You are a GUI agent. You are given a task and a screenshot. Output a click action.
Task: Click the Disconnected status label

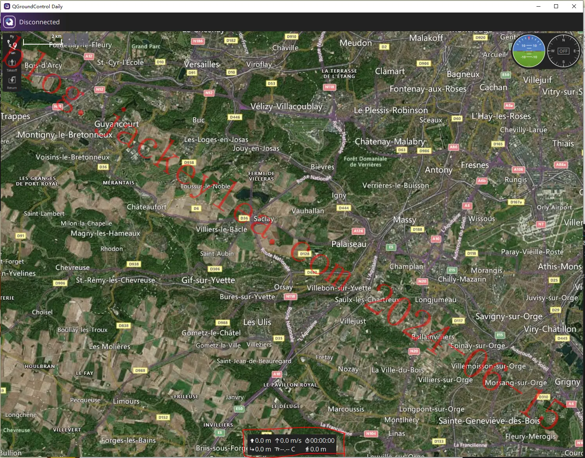39,22
